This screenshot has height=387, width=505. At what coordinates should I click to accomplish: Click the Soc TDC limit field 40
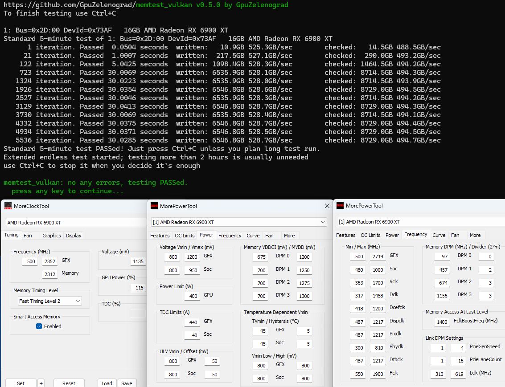pos(192,335)
